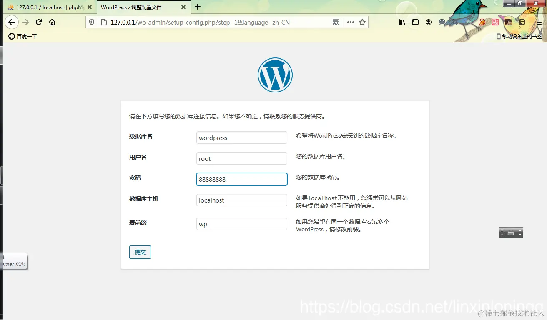Click the 数据库主机 label
The width and height of the screenshot is (547, 320).
[x=144, y=199]
